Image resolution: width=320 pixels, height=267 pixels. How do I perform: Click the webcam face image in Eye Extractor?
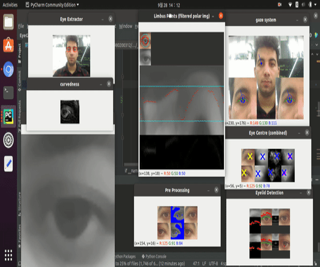point(71,56)
